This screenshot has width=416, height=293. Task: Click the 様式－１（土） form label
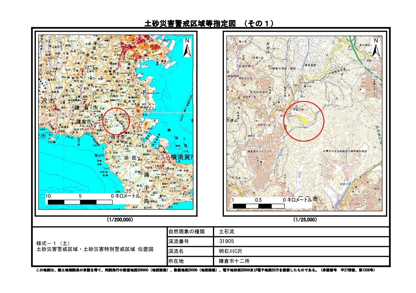[x=52, y=243]
